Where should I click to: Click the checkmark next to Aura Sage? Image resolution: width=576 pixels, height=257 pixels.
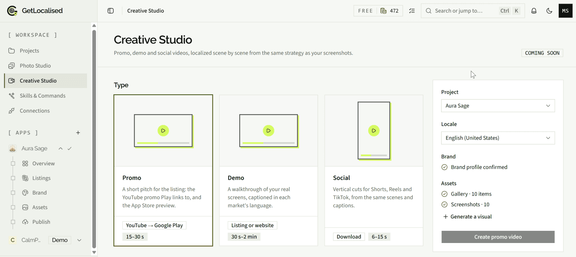click(x=69, y=149)
